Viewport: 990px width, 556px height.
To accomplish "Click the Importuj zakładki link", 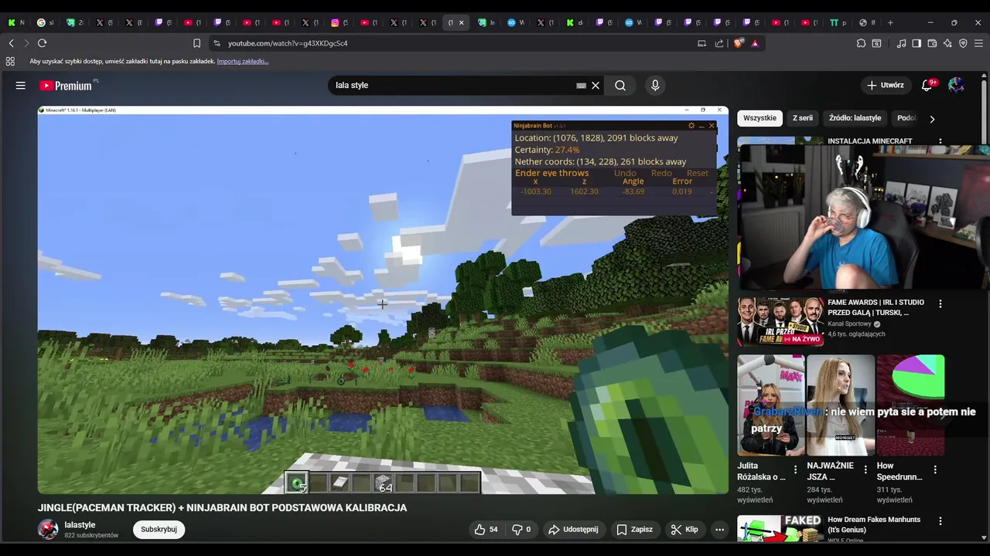I will (243, 61).
